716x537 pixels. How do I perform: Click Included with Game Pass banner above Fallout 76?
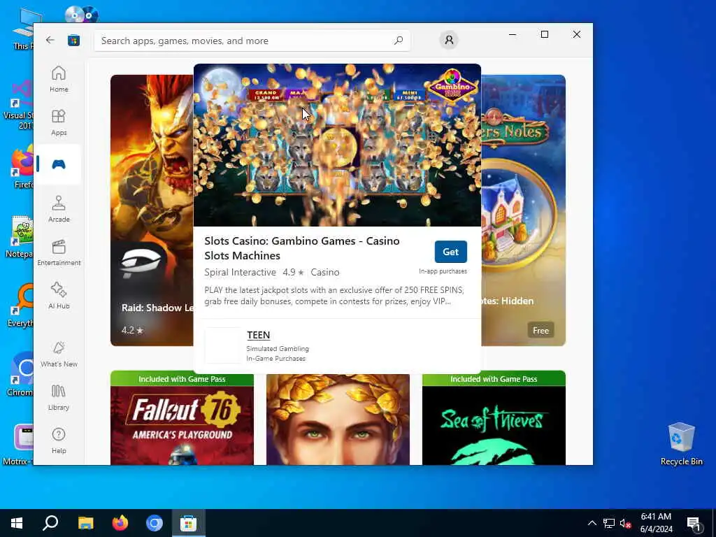click(x=182, y=379)
